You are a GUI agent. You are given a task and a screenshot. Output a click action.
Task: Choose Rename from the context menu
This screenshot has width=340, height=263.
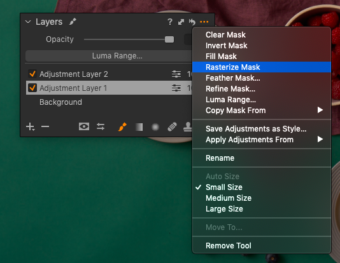point(262,158)
